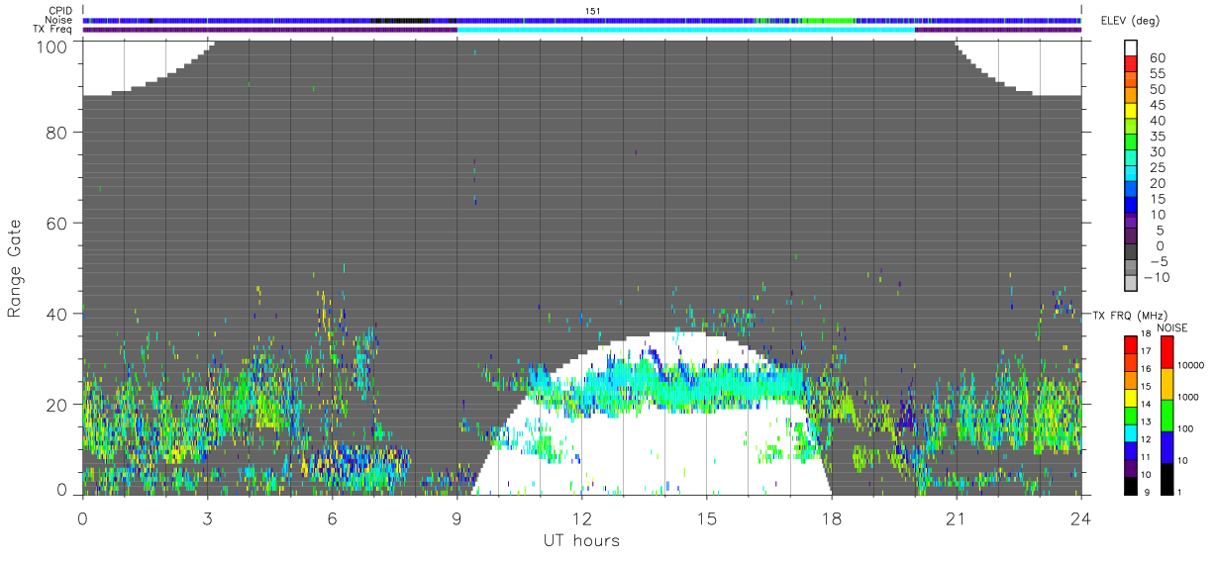Click tick label 12 on UT hours axis
The height and width of the screenshot is (561, 1216).
pos(581,517)
